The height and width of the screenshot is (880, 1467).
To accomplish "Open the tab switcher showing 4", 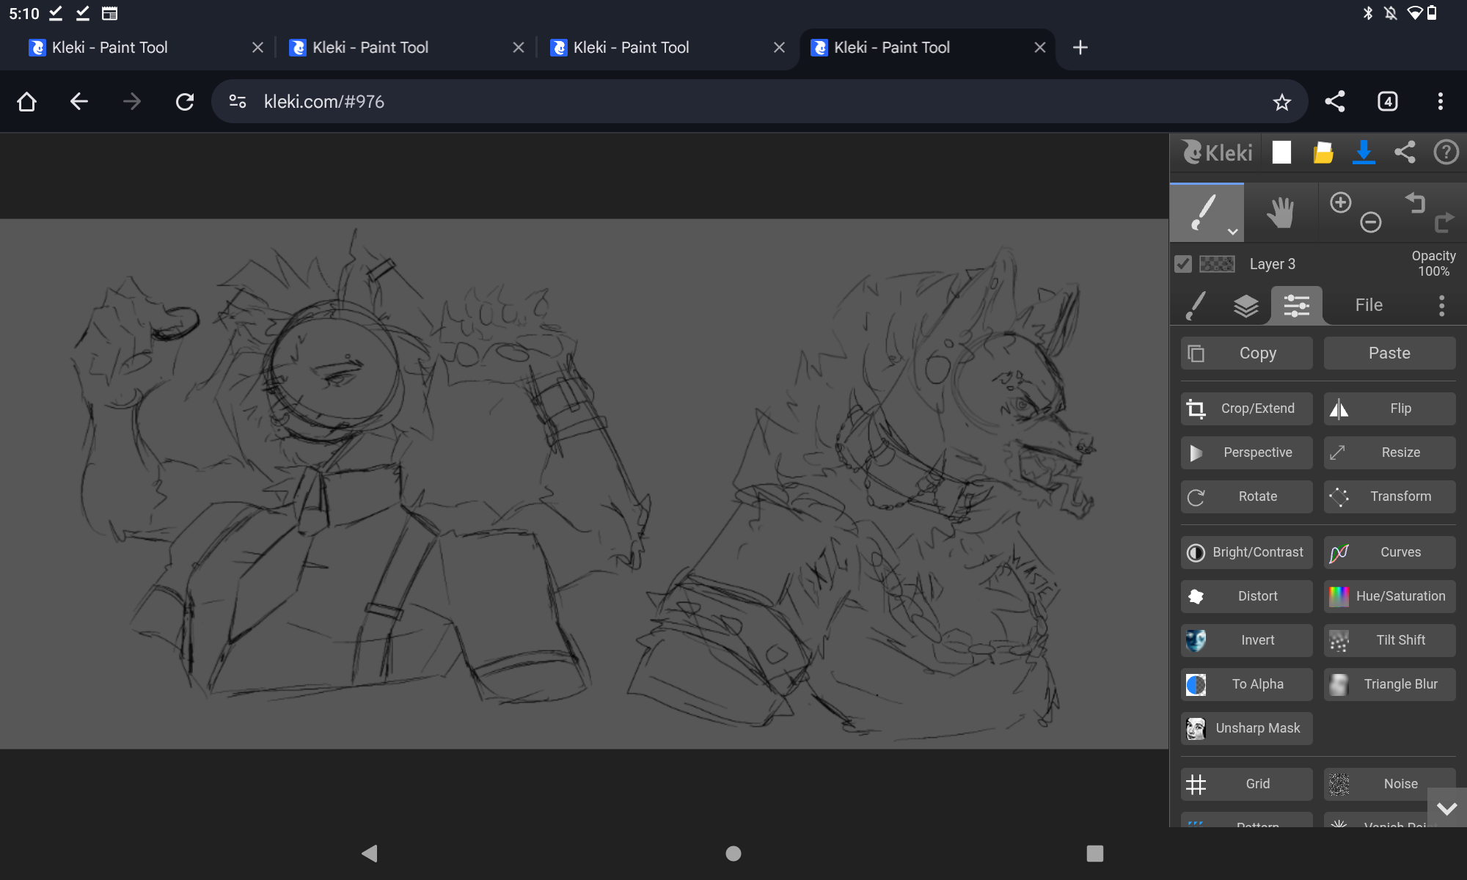I will 1388,101.
